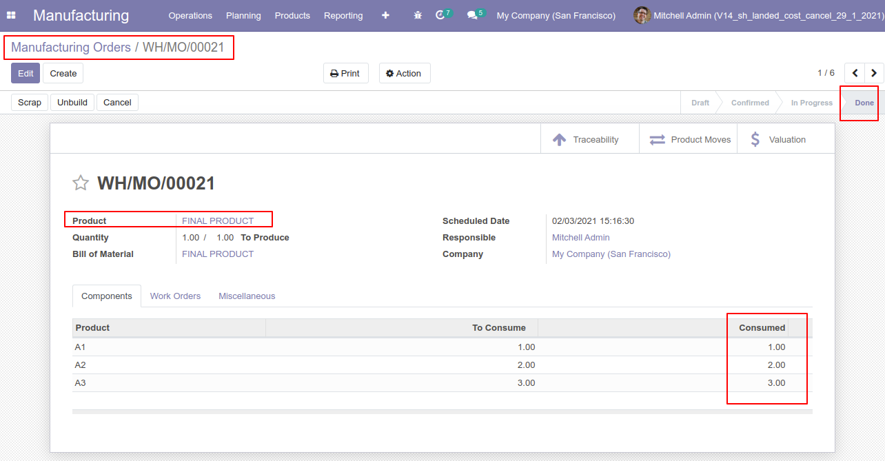Open the apps grid home menu icon
The width and height of the screenshot is (885, 461).
click(x=11, y=15)
